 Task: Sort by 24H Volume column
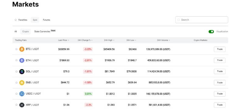pos(163,40)
